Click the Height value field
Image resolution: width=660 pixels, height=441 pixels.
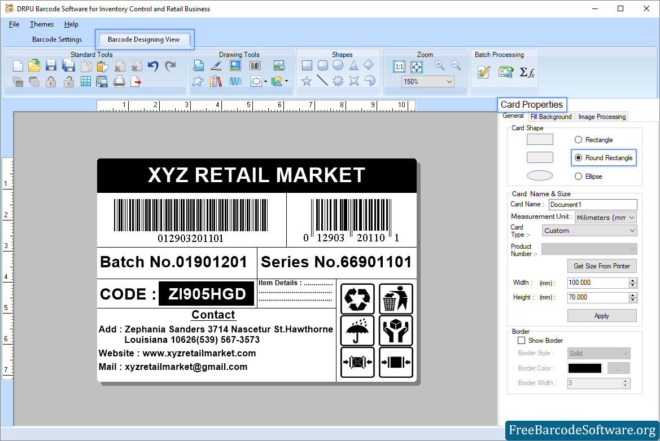click(x=598, y=298)
